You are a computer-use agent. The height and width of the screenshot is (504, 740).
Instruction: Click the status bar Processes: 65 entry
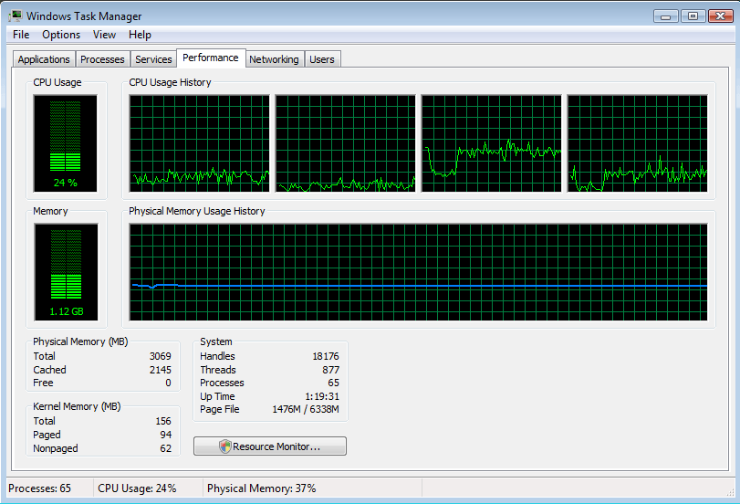click(39, 488)
